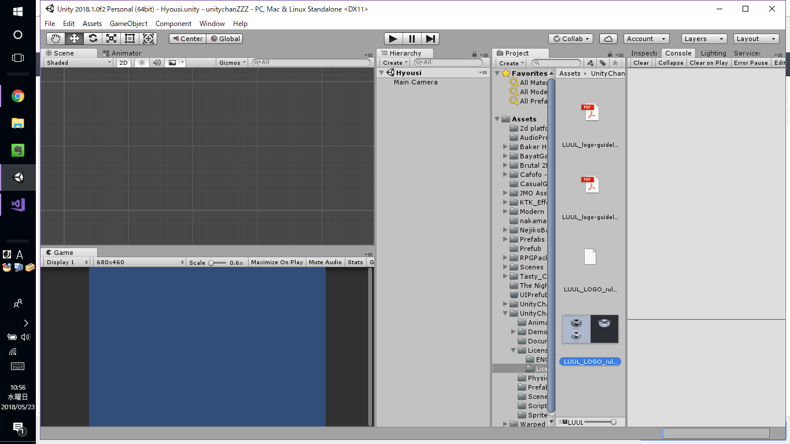Switch to the Console tab
The image size is (790, 444).
[x=678, y=53]
